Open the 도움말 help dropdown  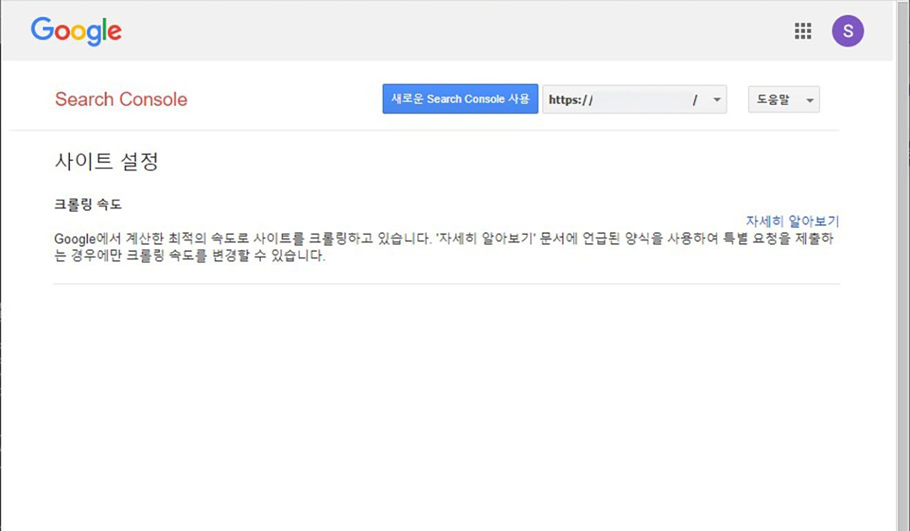click(784, 100)
